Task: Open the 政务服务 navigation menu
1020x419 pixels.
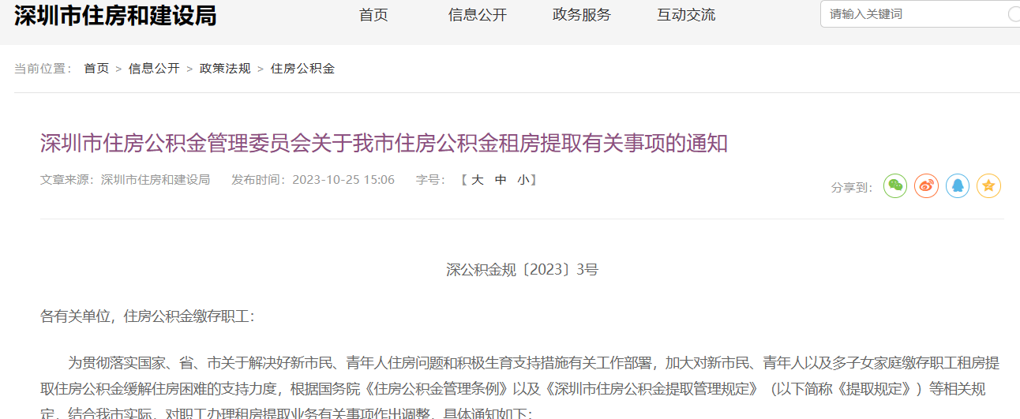Action: point(582,15)
